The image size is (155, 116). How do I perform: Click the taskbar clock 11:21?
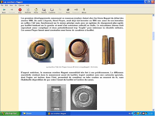(x=150, y=113)
